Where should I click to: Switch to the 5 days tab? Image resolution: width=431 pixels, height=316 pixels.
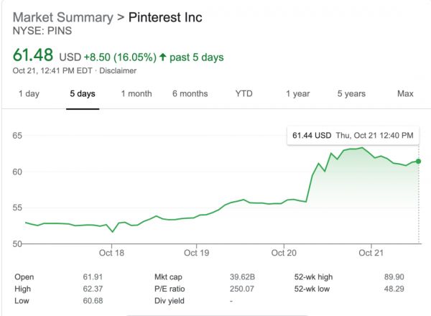pyautogui.click(x=82, y=94)
